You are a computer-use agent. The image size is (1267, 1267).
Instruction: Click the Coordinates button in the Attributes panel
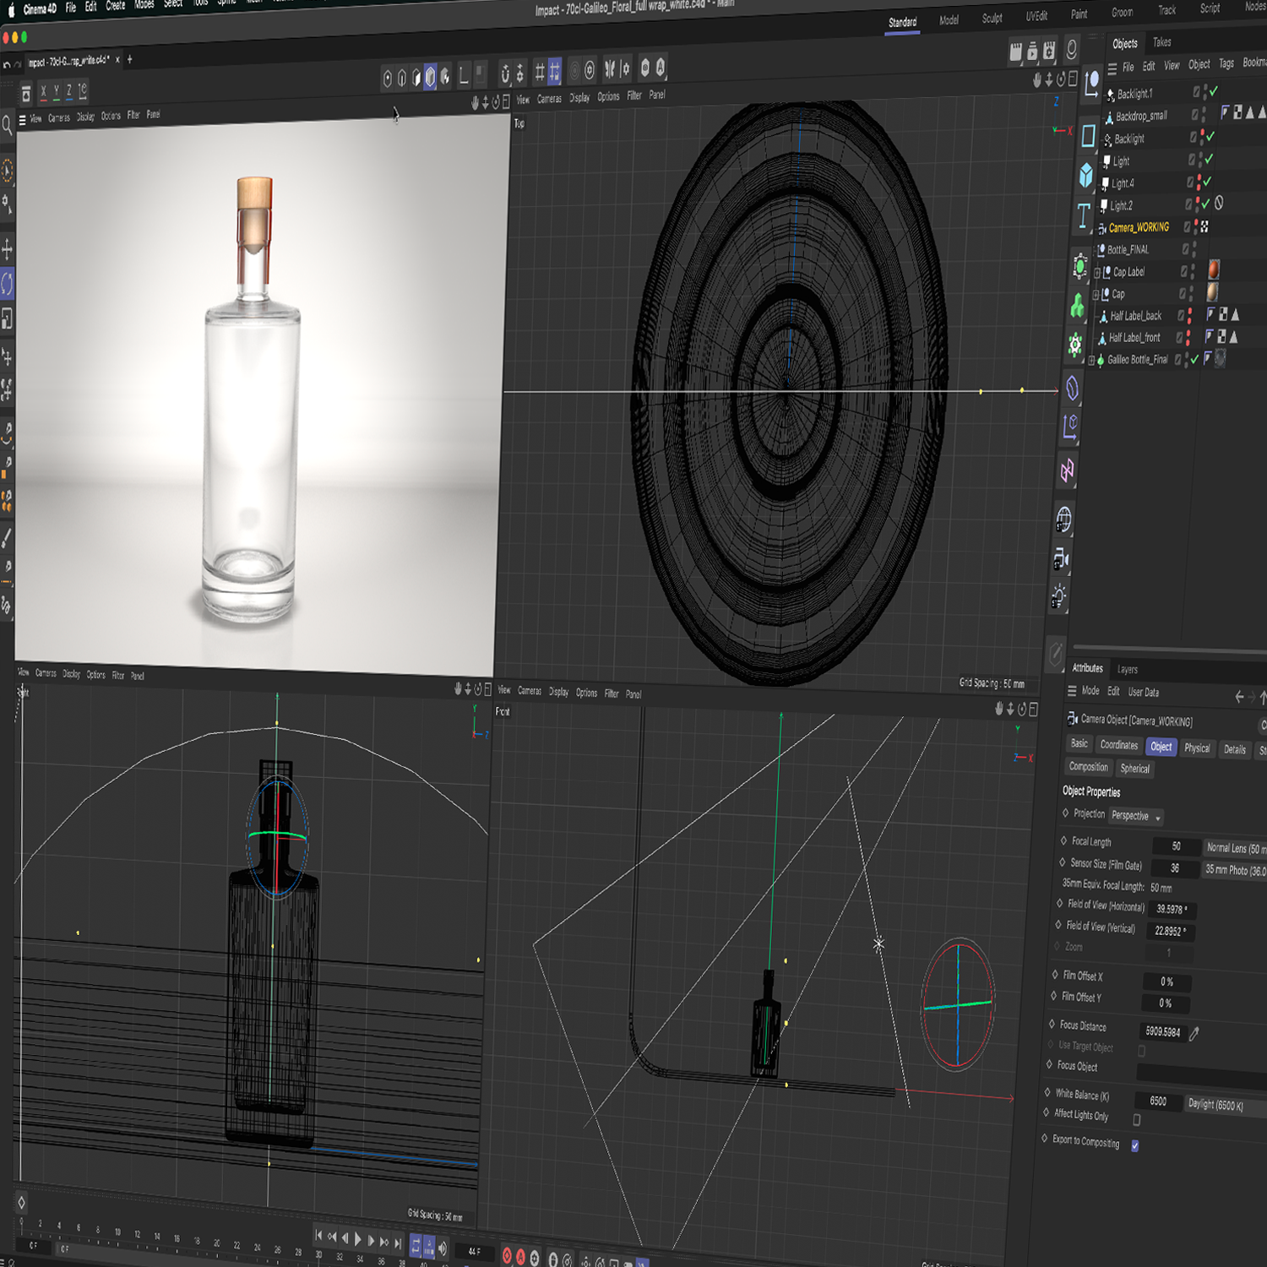1119,745
